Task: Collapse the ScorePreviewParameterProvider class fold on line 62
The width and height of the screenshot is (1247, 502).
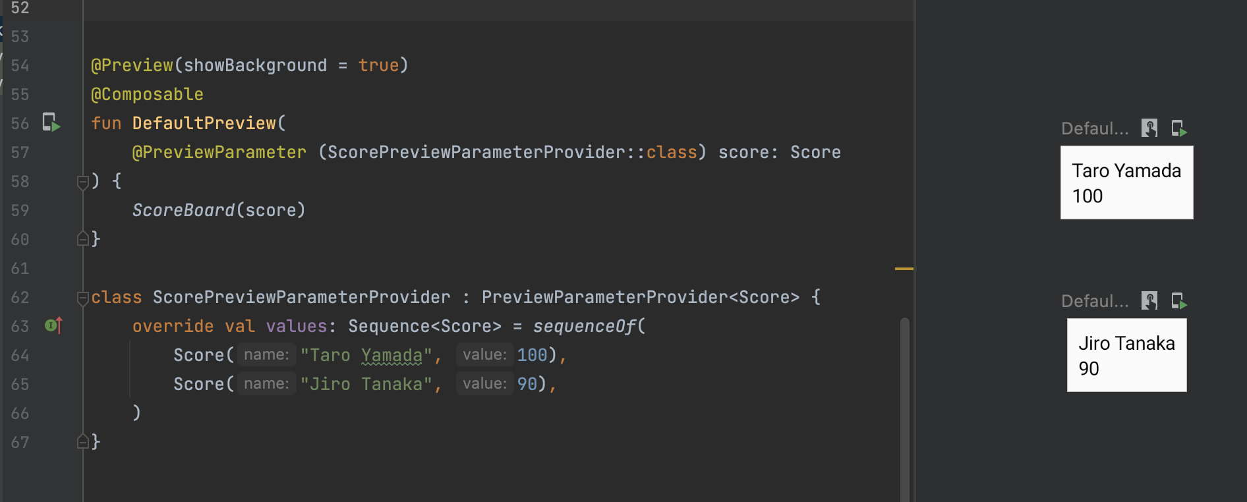Action: [x=83, y=298]
